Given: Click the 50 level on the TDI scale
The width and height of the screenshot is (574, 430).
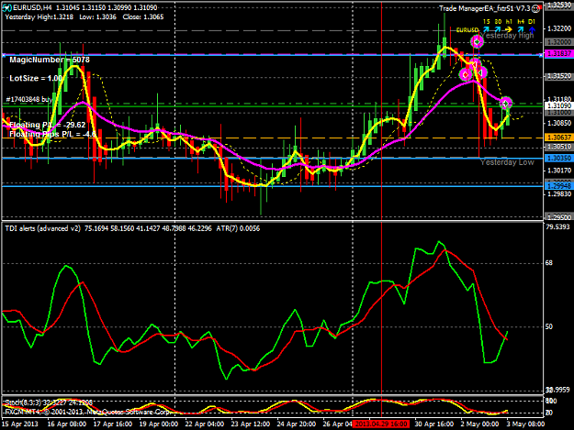Looking at the screenshot, I should (x=548, y=326).
